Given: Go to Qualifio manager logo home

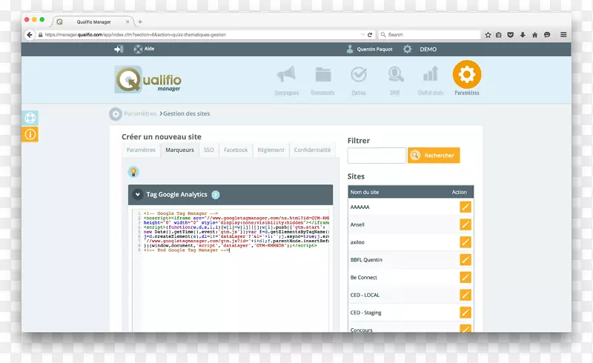Looking at the screenshot, I should [148, 79].
